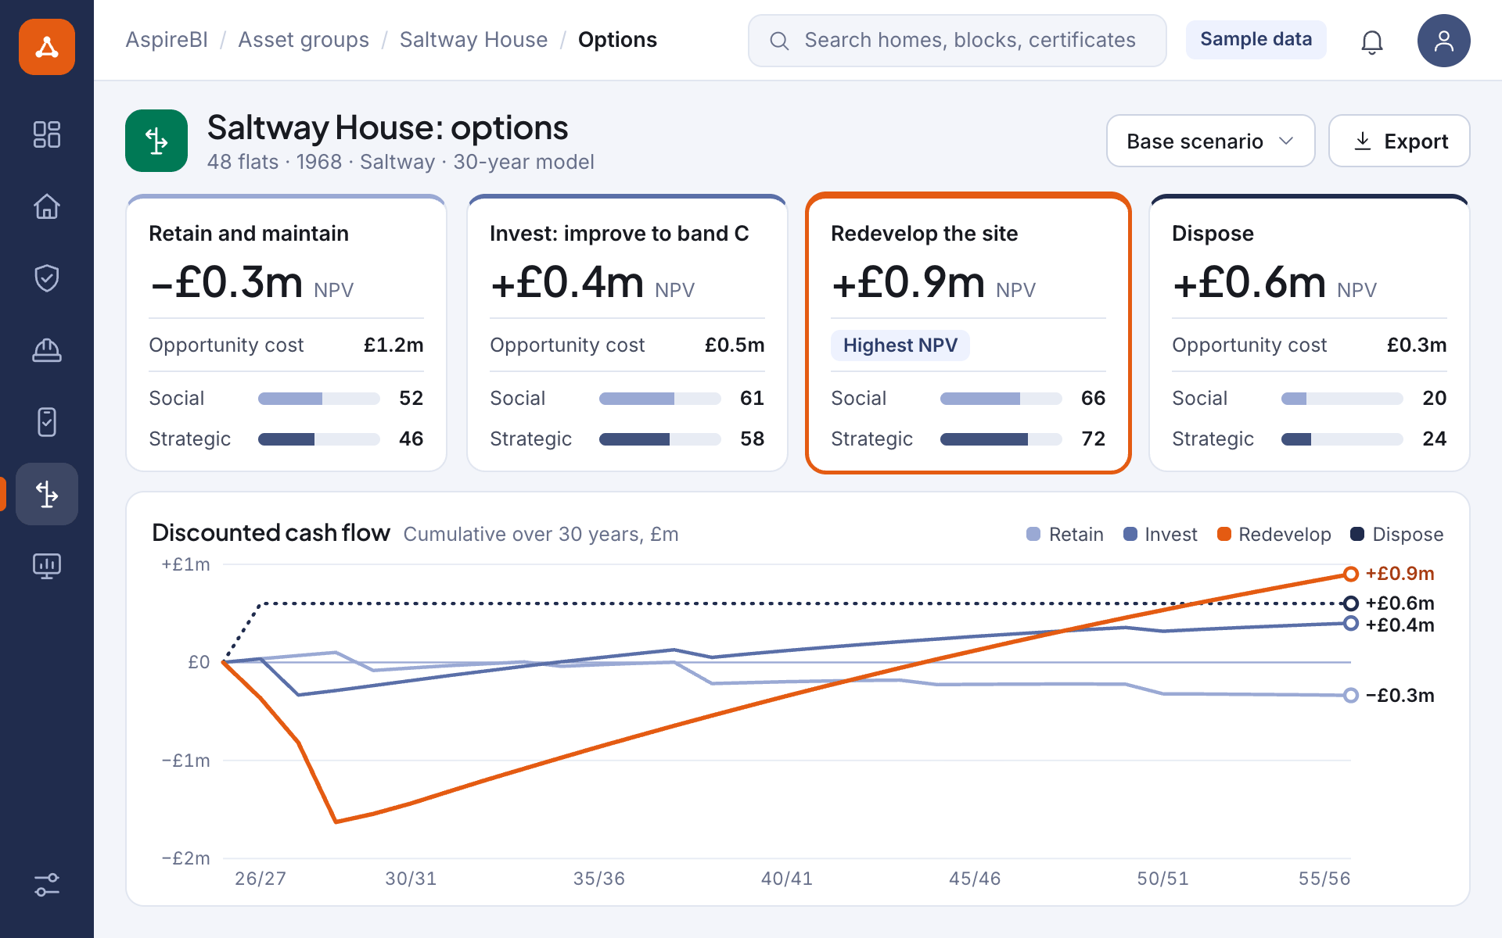Toggle the Retain series in legend
Screen dimensions: 1502x938
1065,534
